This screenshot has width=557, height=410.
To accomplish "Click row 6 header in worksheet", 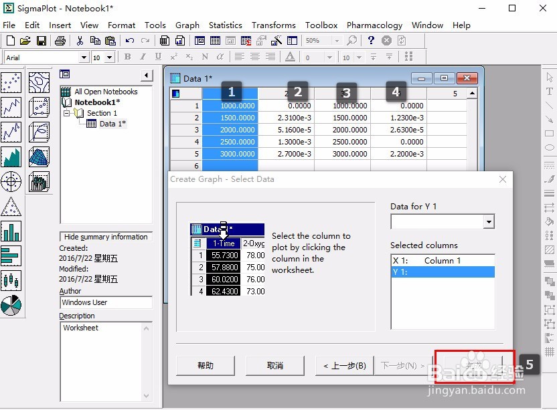I will (186, 166).
